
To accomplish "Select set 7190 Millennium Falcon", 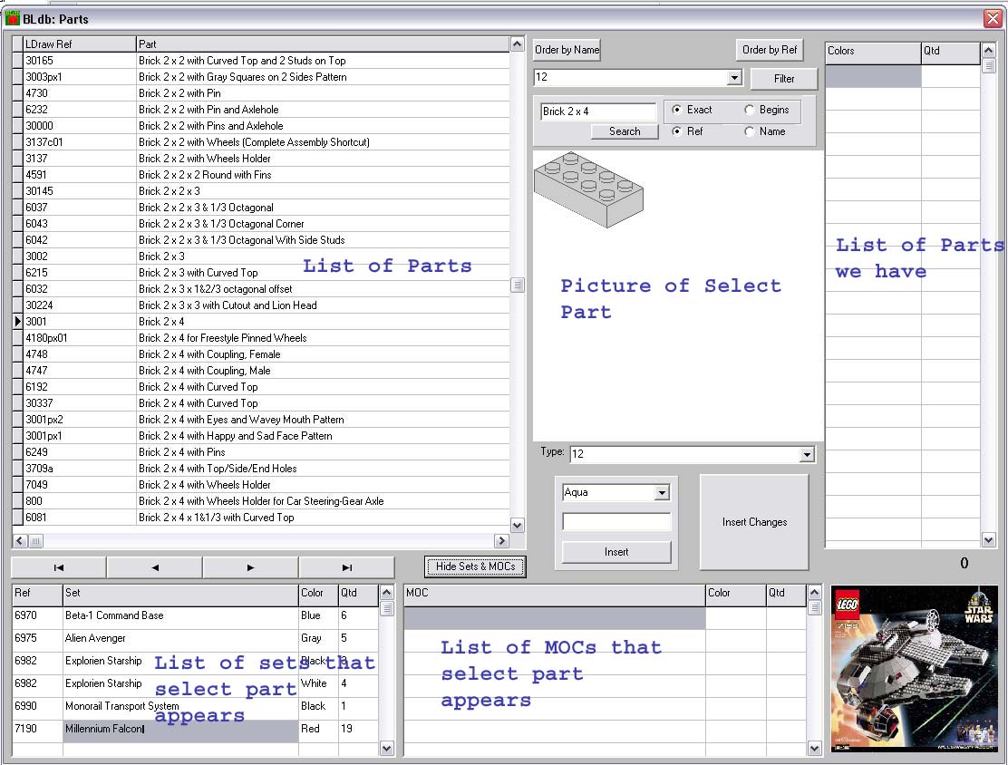I will [x=195, y=729].
